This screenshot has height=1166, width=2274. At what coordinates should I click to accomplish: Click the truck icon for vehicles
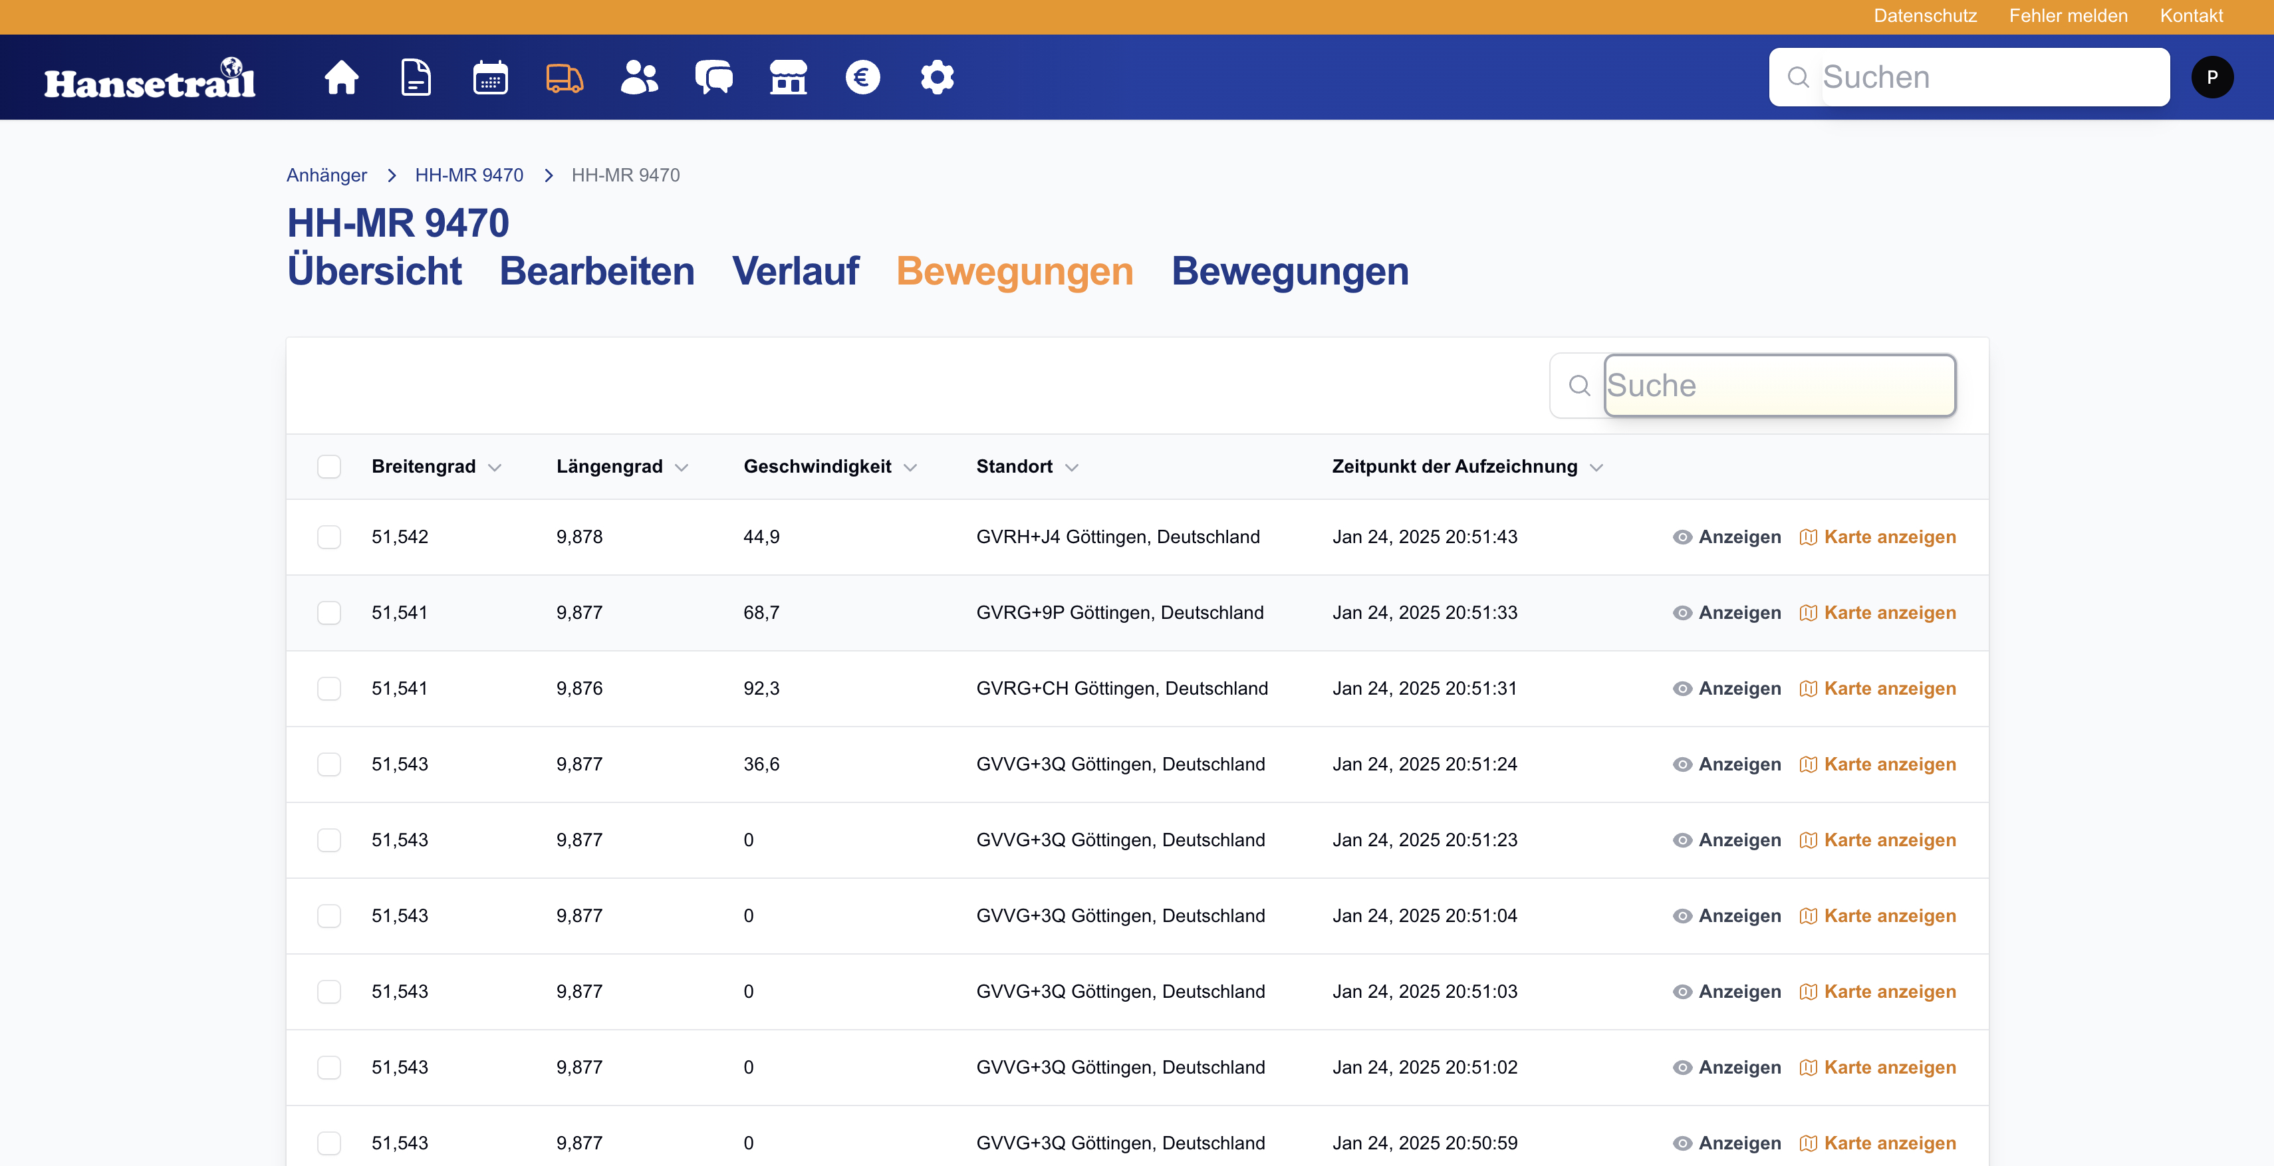click(565, 77)
